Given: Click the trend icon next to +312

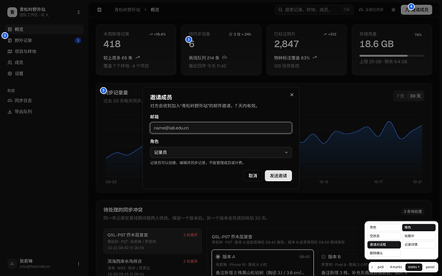Looking at the screenshot, I should (325, 34).
